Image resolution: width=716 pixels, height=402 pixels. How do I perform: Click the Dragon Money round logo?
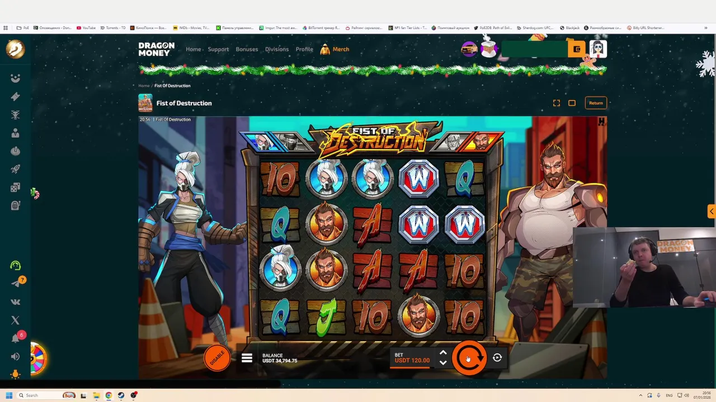15,49
